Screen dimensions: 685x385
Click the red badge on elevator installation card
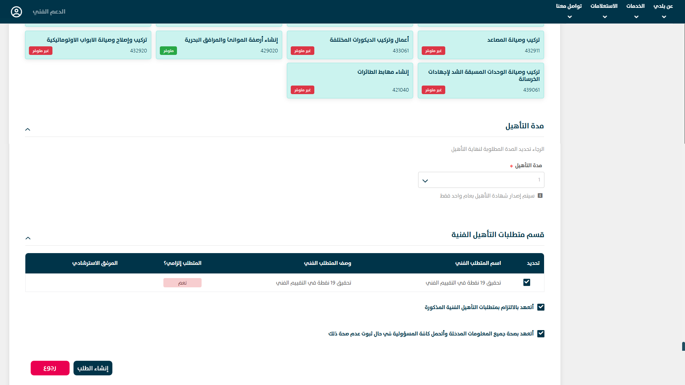click(x=433, y=51)
